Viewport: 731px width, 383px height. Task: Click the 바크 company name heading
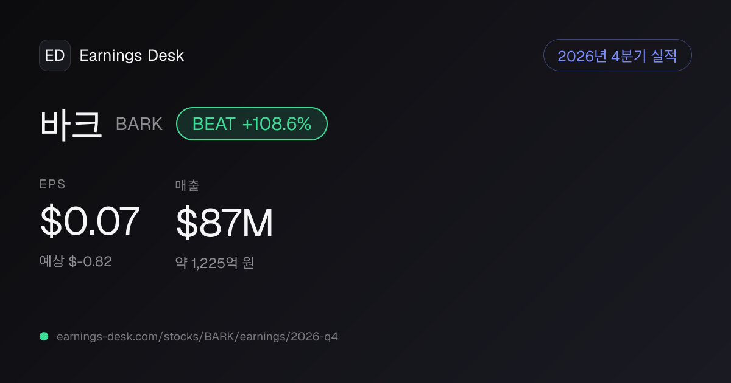point(71,124)
